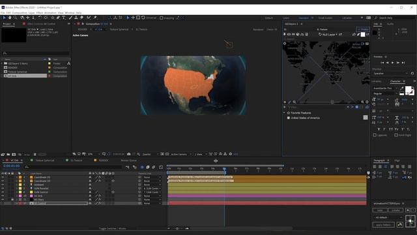Open the 1 View layout dropdown
The width and height of the screenshot is (417, 235).
coord(201,154)
